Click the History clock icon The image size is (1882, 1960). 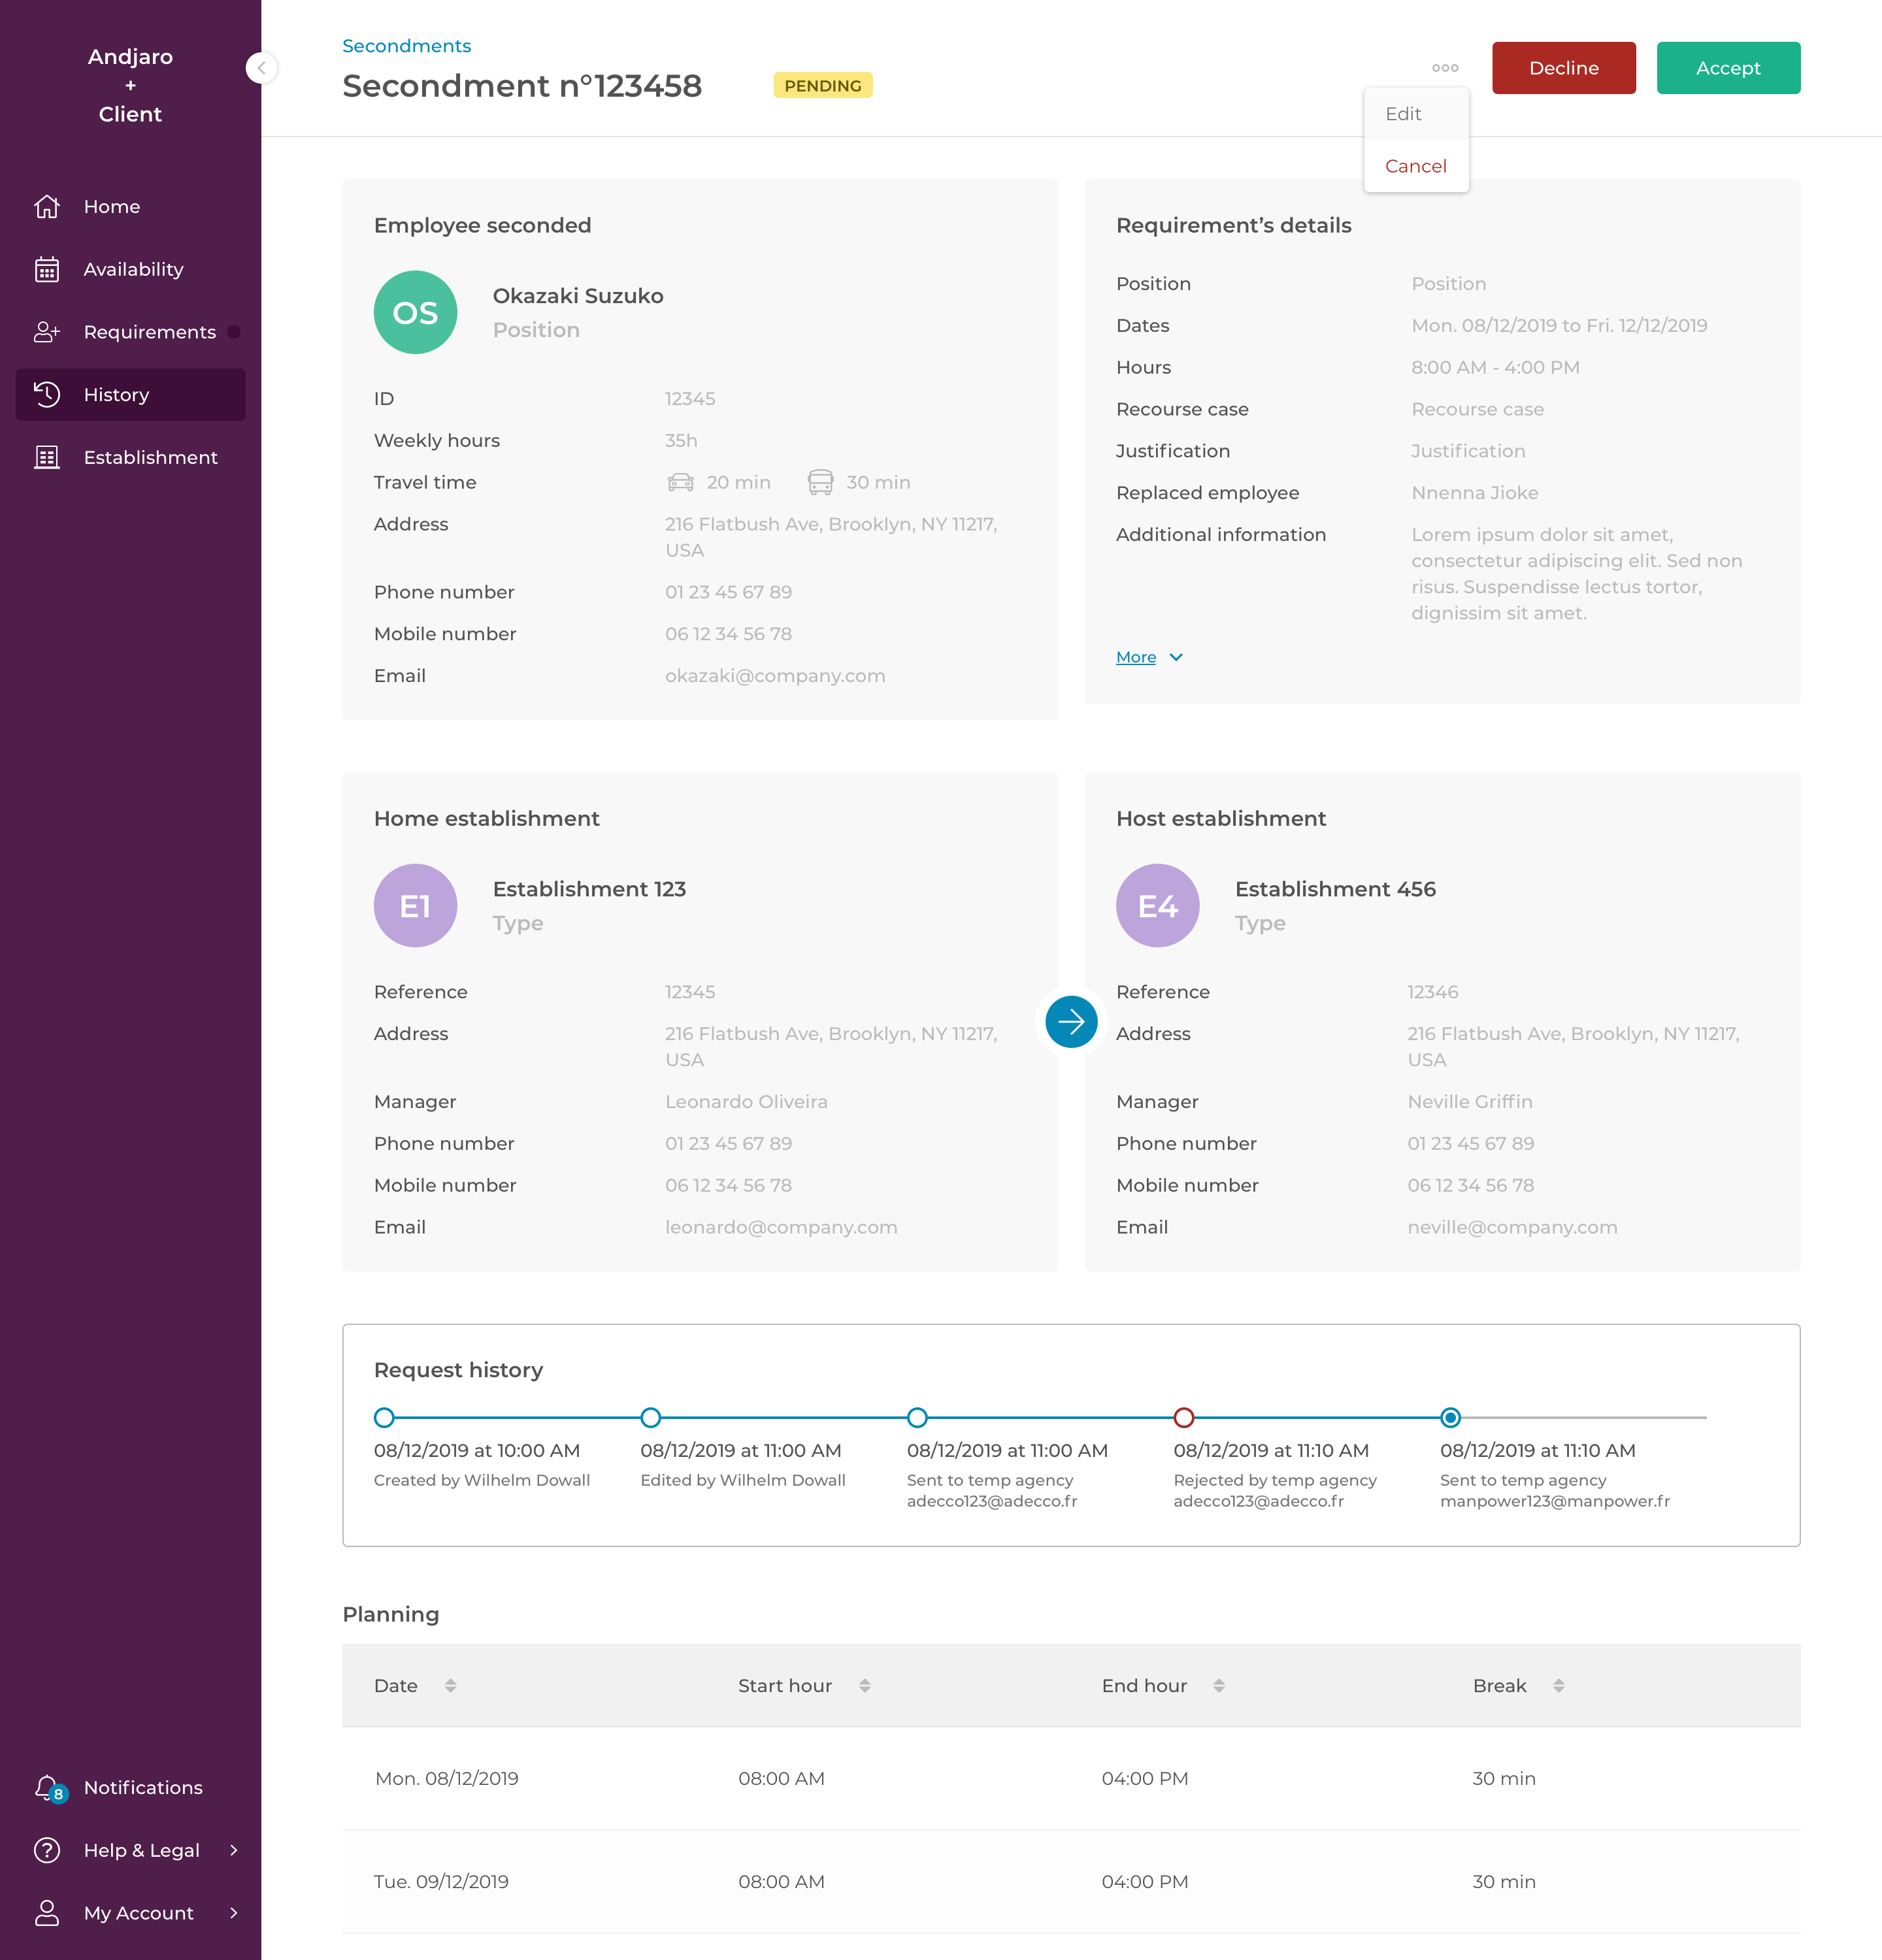[x=47, y=395]
